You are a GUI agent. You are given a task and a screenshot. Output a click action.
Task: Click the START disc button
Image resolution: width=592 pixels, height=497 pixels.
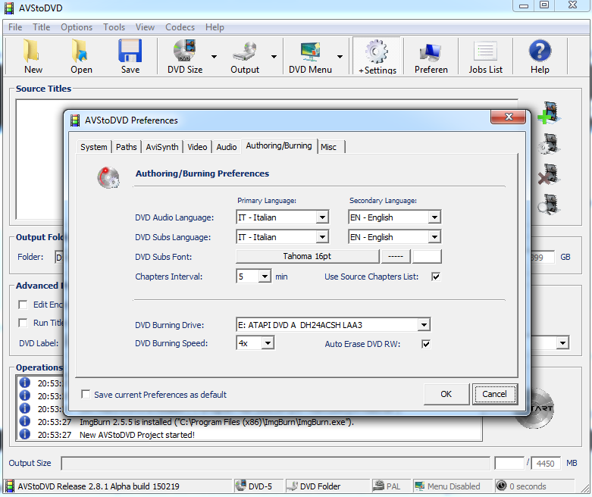click(x=537, y=409)
